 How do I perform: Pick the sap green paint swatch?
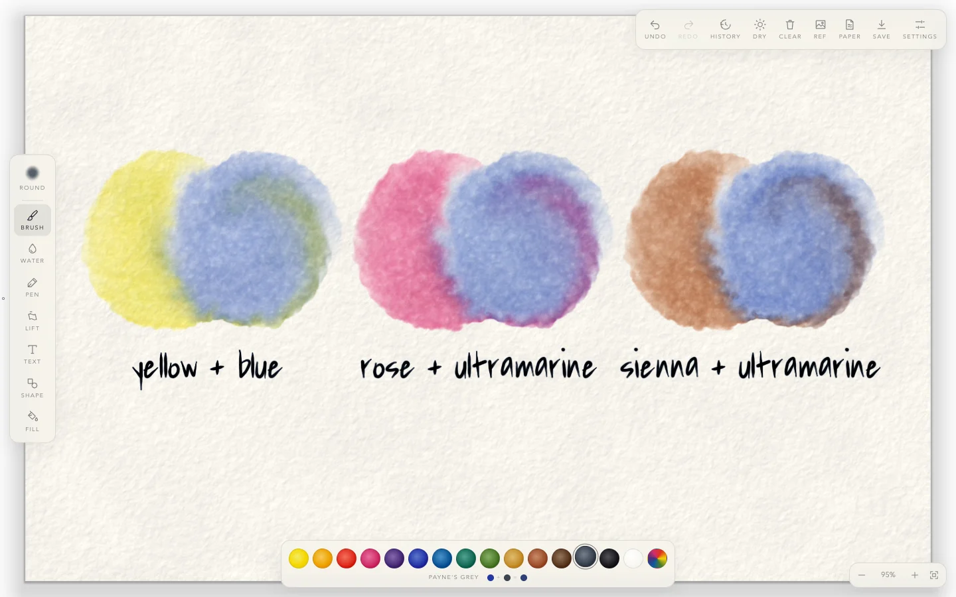[x=490, y=559]
